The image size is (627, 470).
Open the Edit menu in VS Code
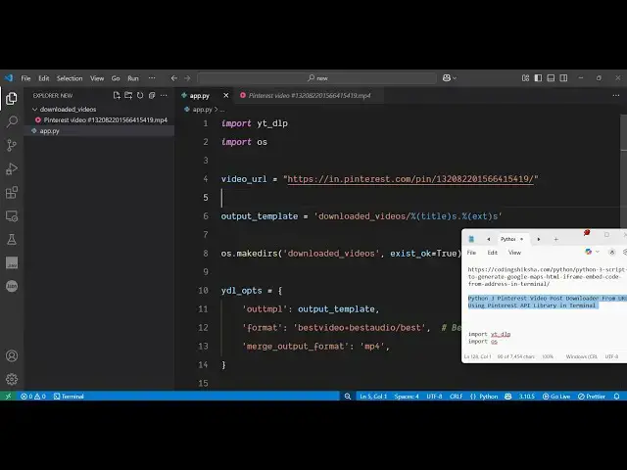click(x=43, y=78)
